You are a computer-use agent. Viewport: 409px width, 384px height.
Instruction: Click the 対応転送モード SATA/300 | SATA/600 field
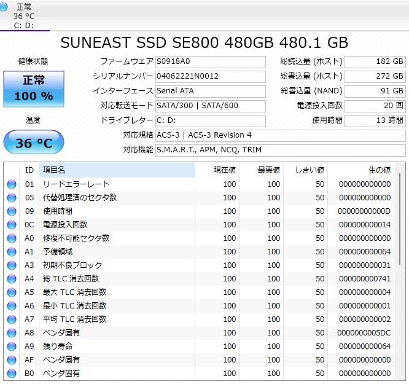(209, 106)
